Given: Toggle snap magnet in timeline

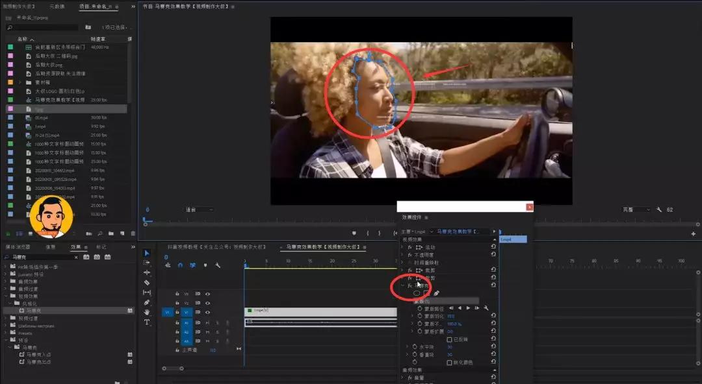Looking at the screenshot, I should [x=180, y=265].
